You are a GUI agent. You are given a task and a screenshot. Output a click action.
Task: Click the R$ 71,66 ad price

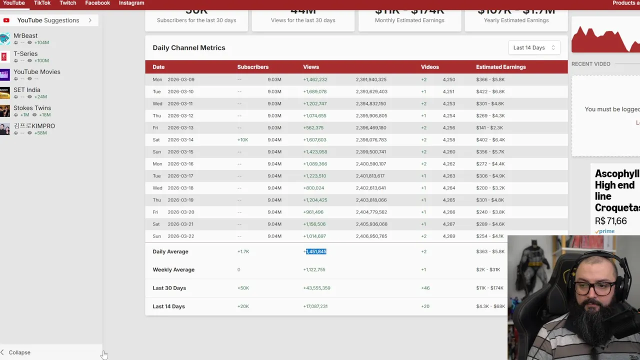pyautogui.click(x=610, y=221)
